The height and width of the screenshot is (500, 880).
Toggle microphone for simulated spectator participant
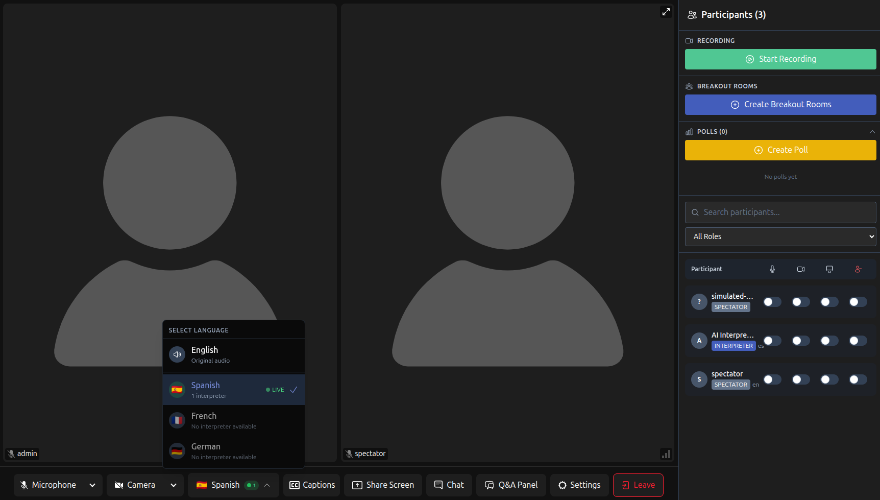click(x=772, y=302)
